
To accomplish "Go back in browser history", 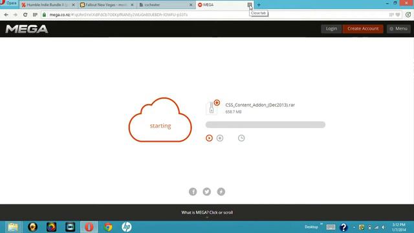I will pyautogui.click(x=6, y=15).
